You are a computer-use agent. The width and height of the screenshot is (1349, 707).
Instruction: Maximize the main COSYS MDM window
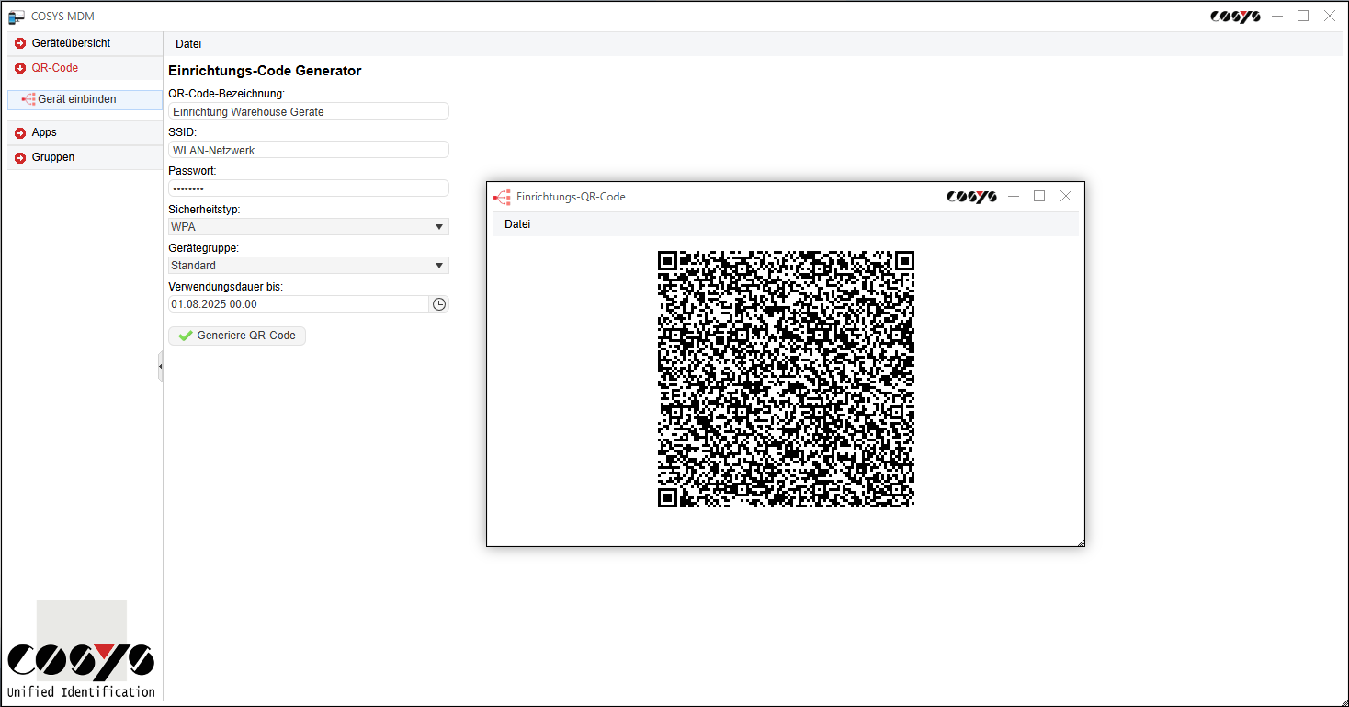click(x=1303, y=16)
